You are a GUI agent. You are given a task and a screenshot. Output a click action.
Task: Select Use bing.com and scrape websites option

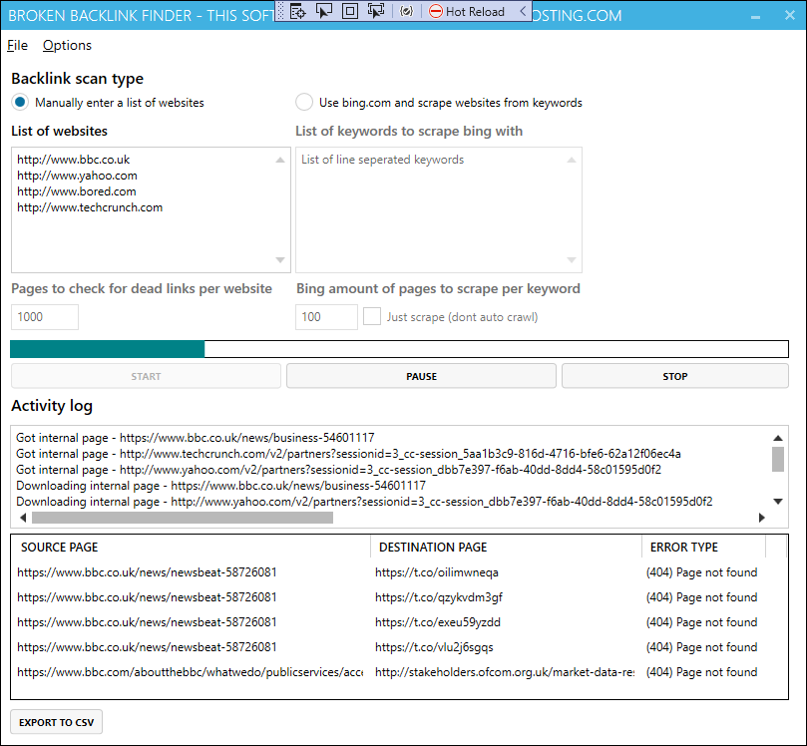[439, 103]
